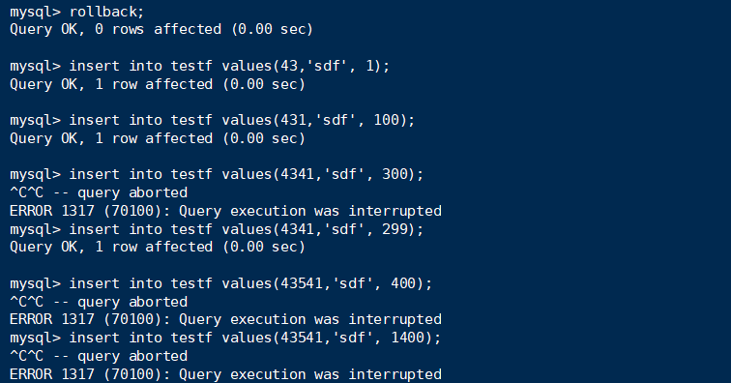Click the insert statement ending with 299
Image resolution: width=731 pixels, height=383 pixels.
pyautogui.click(x=247, y=229)
